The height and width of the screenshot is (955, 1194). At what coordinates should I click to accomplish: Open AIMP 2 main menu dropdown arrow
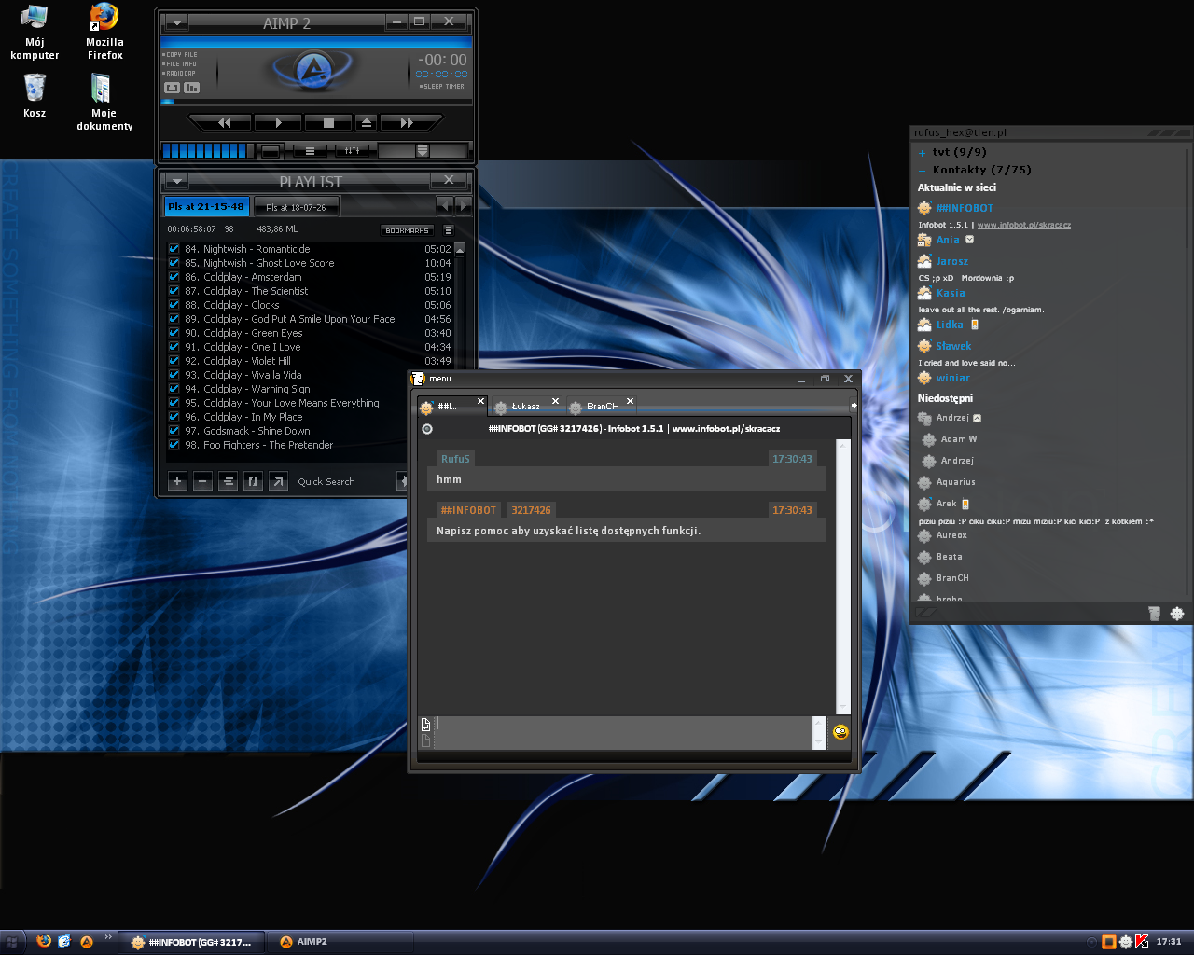tap(175, 22)
